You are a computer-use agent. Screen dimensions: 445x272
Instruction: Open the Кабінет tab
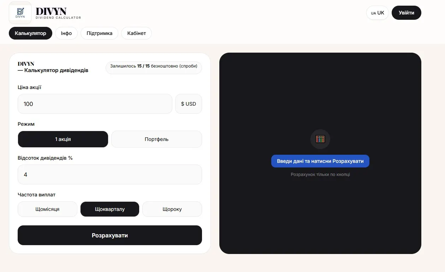tap(136, 33)
